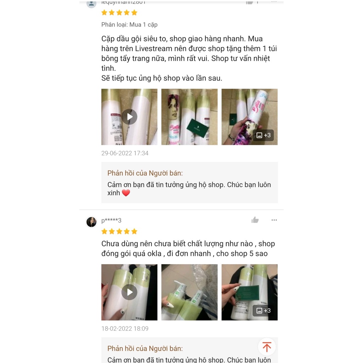The height and width of the screenshot is (363, 363).
Task: Click username p*****3
Action: pyautogui.click(x=111, y=220)
